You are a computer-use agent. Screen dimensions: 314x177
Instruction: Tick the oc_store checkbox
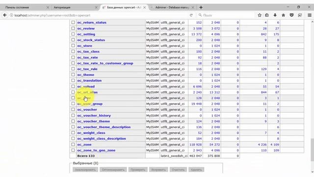point(73,46)
